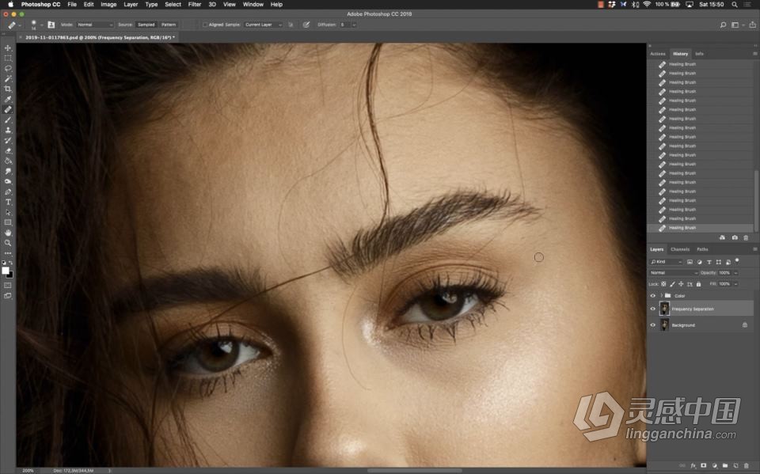This screenshot has height=474, width=760.
Task: Hide the Background layer
Action: pos(653,325)
